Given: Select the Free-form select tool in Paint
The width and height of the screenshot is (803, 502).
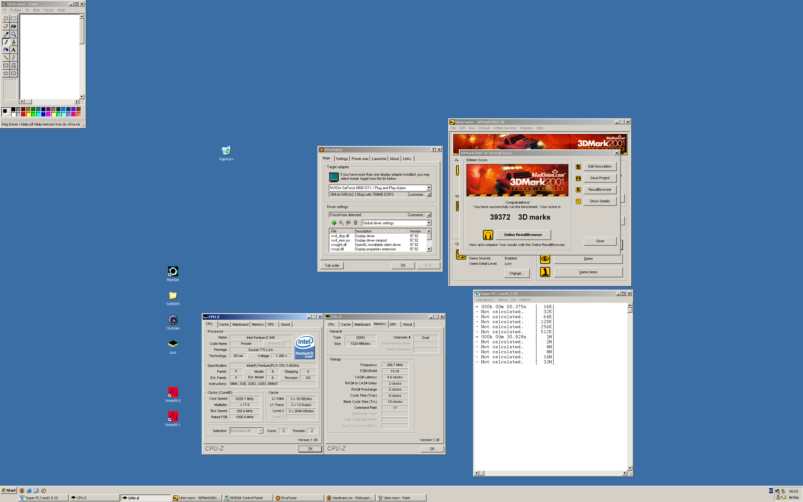Looking at the screenshot, I should coord(6,19).
